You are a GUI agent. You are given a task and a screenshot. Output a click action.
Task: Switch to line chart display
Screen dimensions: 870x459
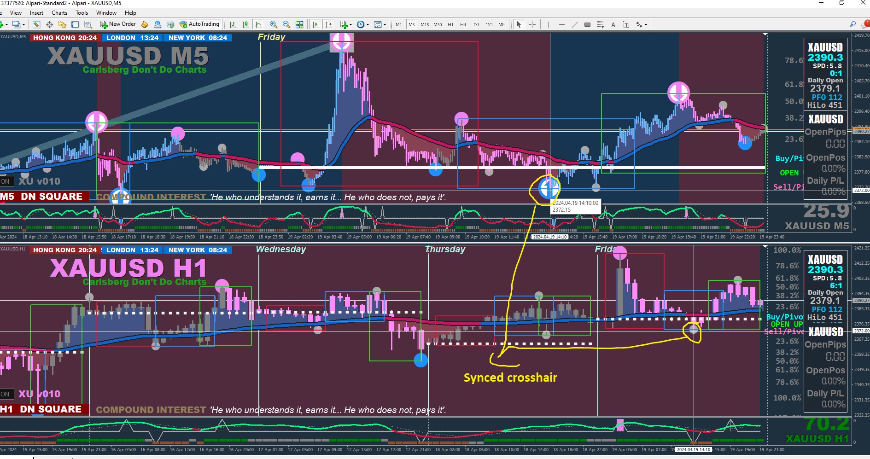[x=258, y=24]
